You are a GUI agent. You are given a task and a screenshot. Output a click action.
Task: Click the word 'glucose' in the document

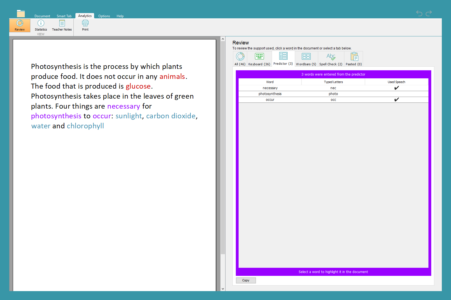click(138, 86)
